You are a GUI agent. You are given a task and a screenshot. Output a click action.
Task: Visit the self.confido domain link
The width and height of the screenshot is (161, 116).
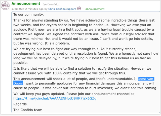51,4
